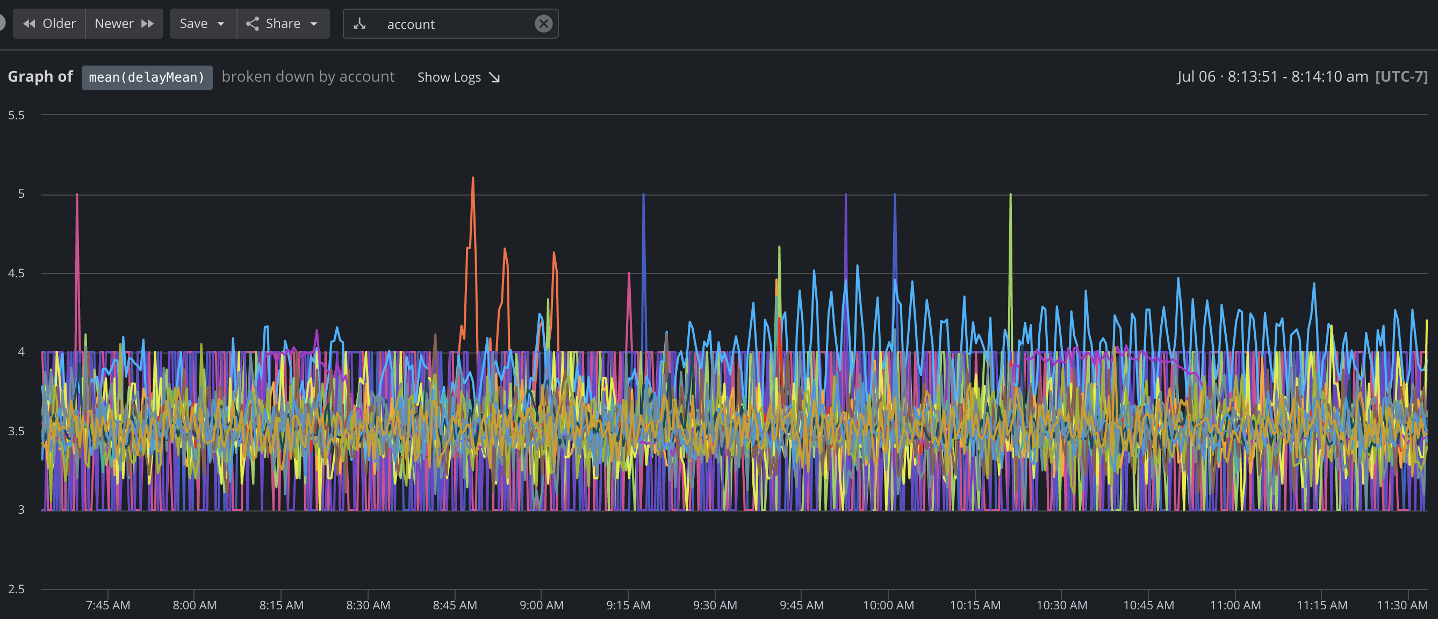Click the [UTC-7] timezone label

[x=1401, y=76]
